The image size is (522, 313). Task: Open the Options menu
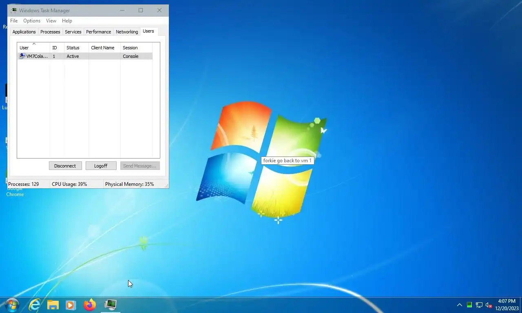32,21
